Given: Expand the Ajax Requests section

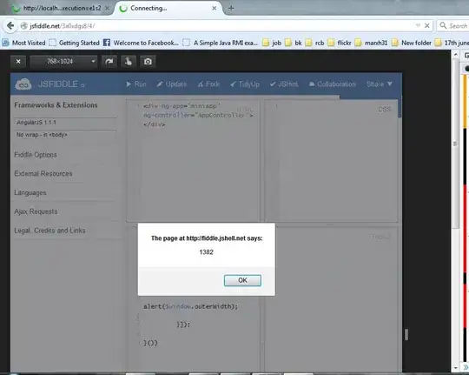Looking at the screenshot, I should coord(36,211).
